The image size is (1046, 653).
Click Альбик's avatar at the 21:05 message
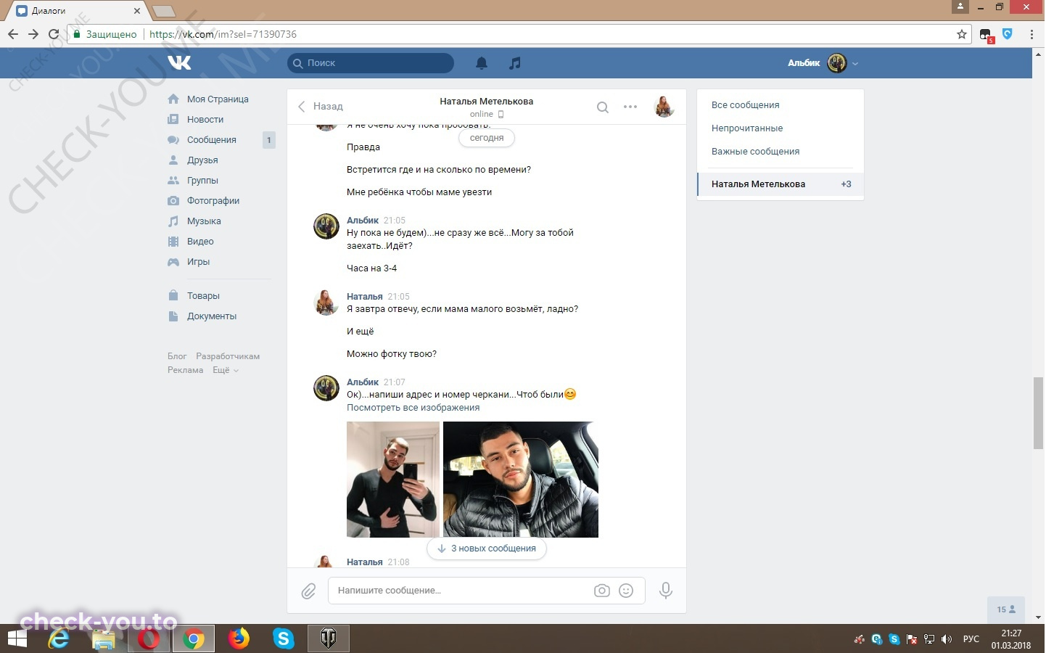pos(326,226)
